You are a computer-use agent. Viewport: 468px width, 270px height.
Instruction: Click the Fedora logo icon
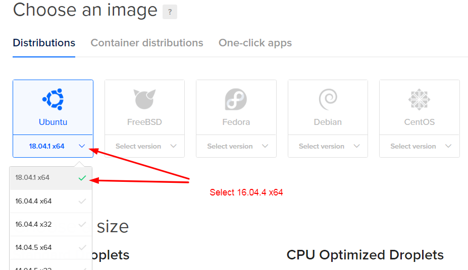(236, 99)
